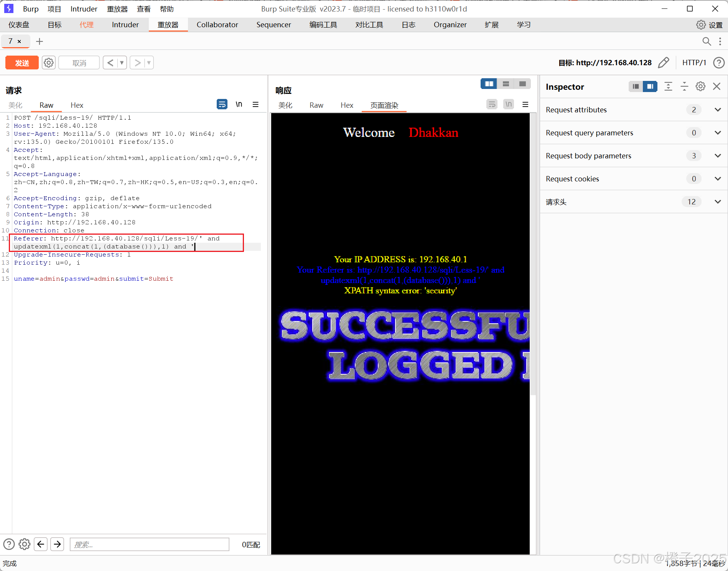Open the request editor menu icon
Viewport: 728px width, 571px height.
255,104
